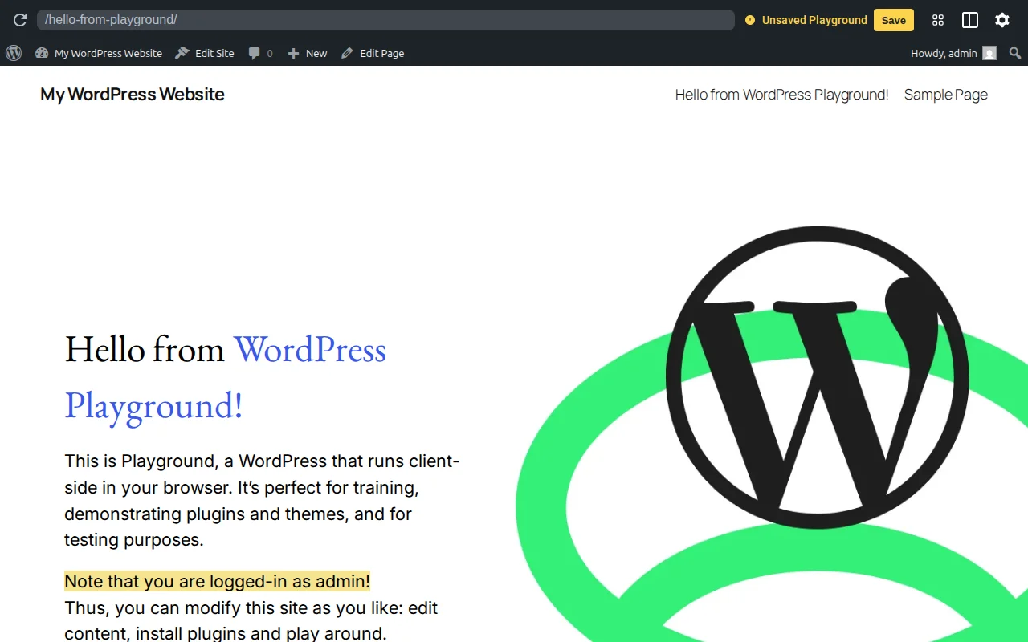1028x642 pixels.
Task: Expand the New content menu
Action: [x=307, y=53]
